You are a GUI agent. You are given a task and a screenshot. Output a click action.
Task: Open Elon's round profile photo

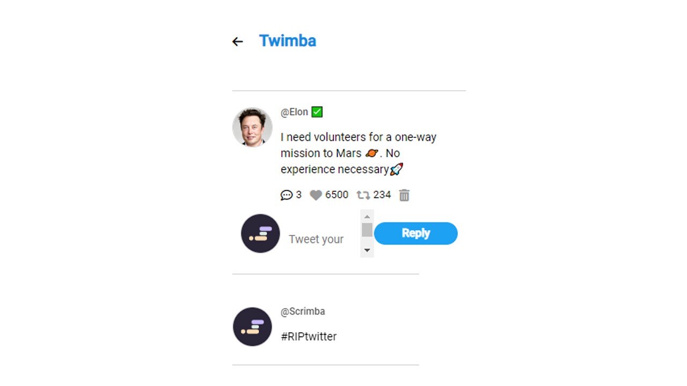252,127
